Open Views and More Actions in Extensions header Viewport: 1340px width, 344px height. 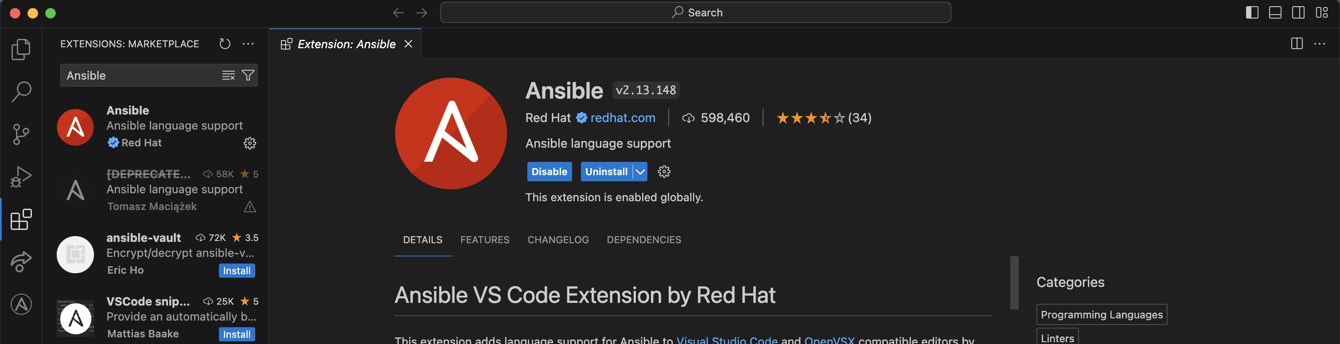(248, 44)
